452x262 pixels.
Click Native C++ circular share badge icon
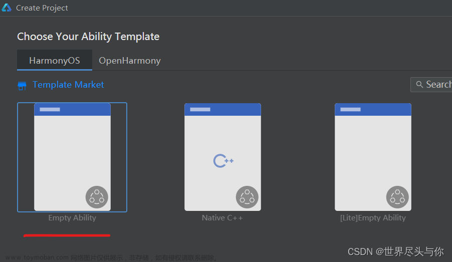[x=247, y=197]
